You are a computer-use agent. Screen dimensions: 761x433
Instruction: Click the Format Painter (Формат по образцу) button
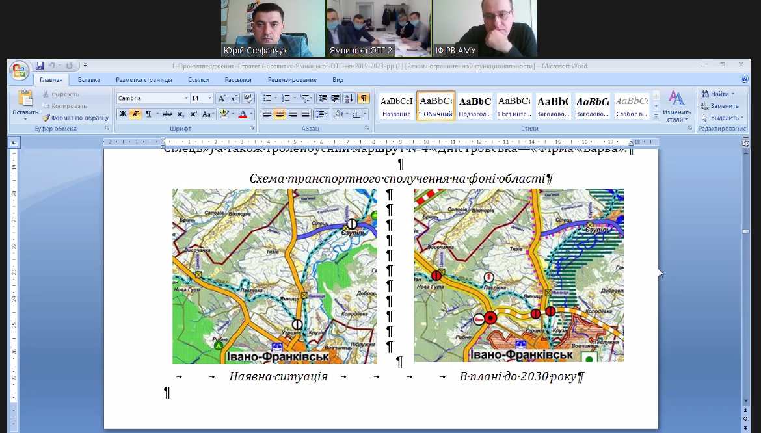click(75, 118)
